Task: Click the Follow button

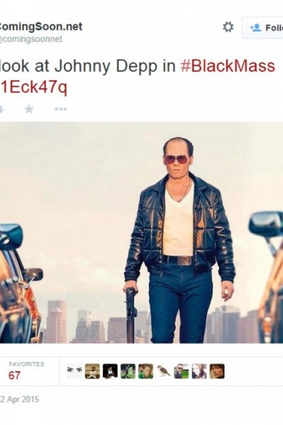Action: 263,28
